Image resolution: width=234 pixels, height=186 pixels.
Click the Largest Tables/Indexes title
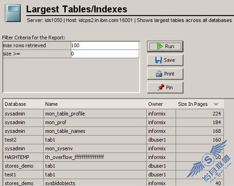[77, 10]
